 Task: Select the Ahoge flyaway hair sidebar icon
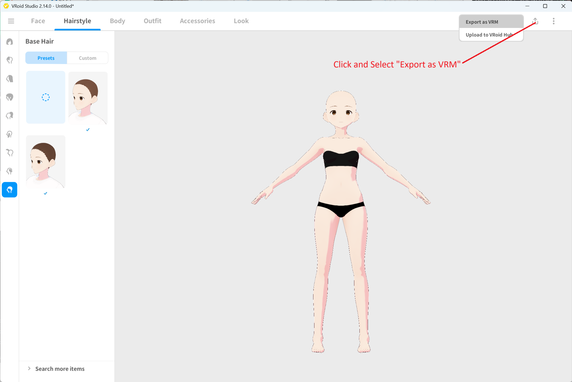10,153
